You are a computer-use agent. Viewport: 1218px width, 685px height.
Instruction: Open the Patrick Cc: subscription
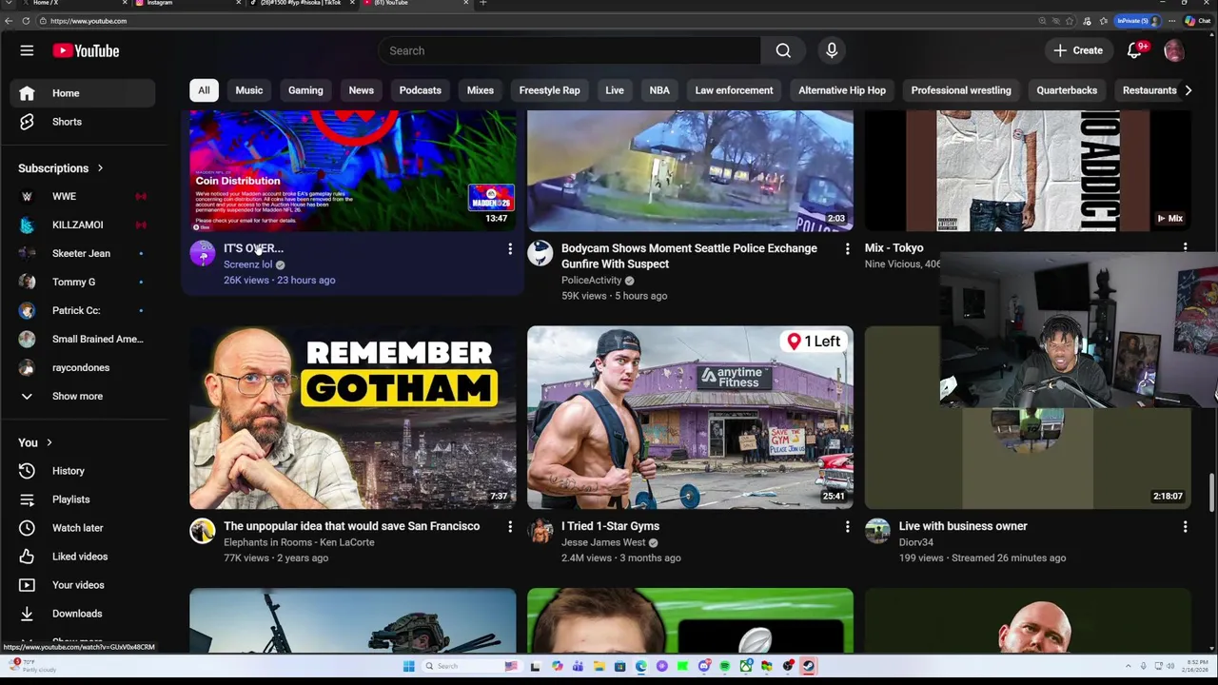point(83,310)
